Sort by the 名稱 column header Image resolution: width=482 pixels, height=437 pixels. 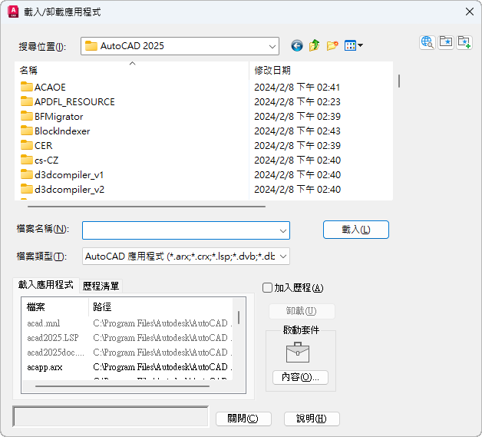tap(131, 70)
